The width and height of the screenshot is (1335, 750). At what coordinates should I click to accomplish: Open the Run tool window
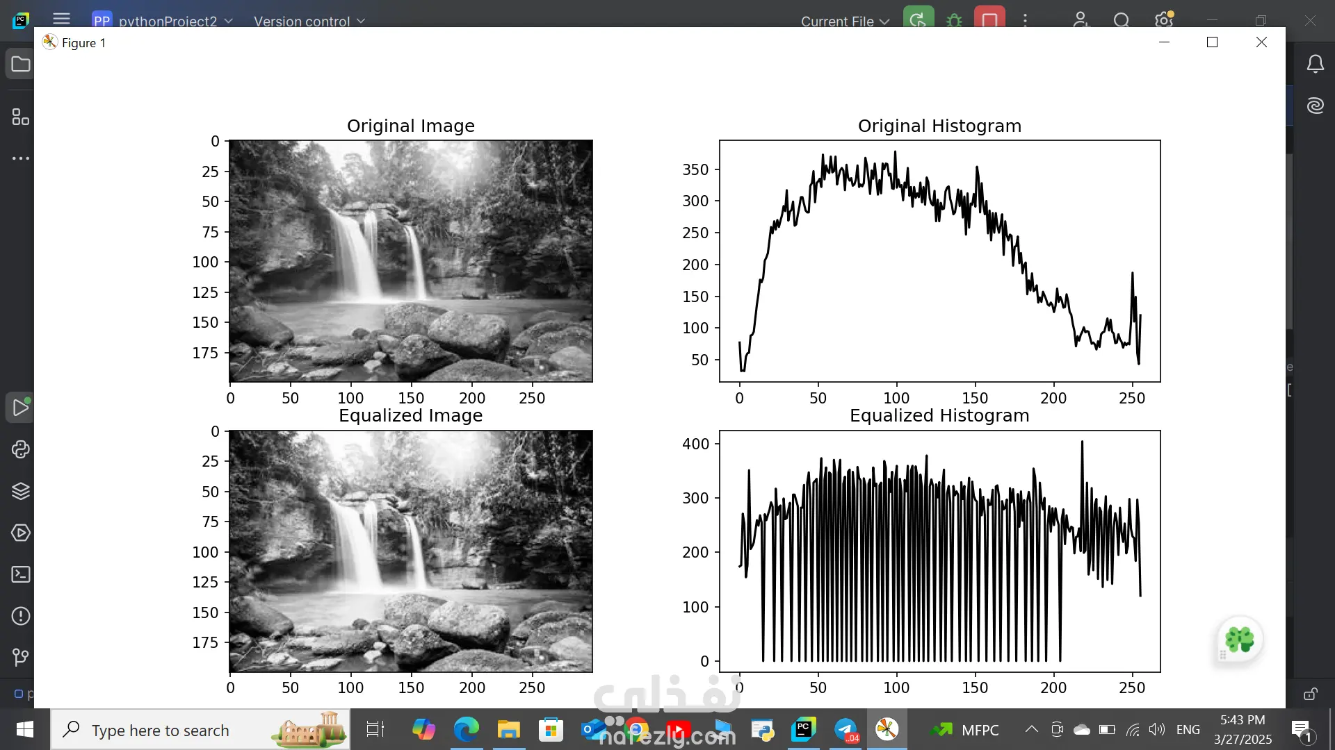[x=21, y=408]
